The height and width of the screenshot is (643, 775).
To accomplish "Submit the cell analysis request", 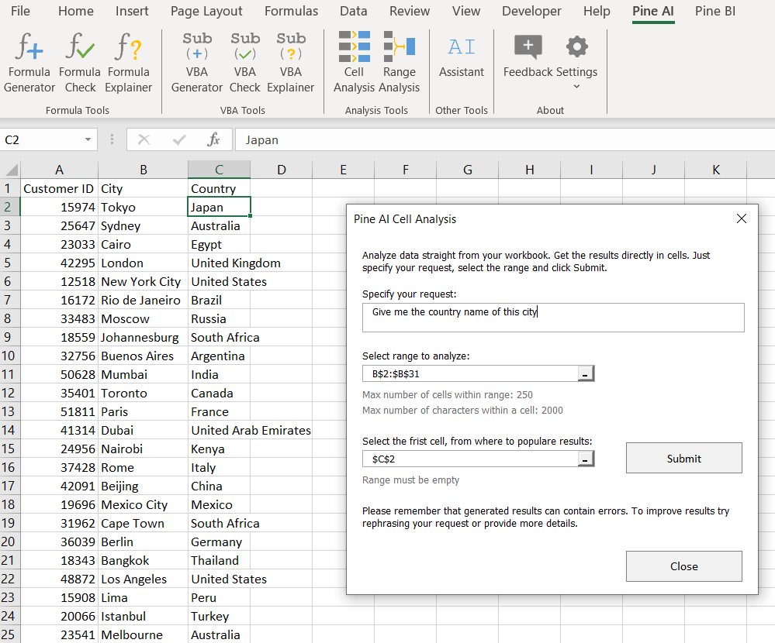I will (683, 458).
